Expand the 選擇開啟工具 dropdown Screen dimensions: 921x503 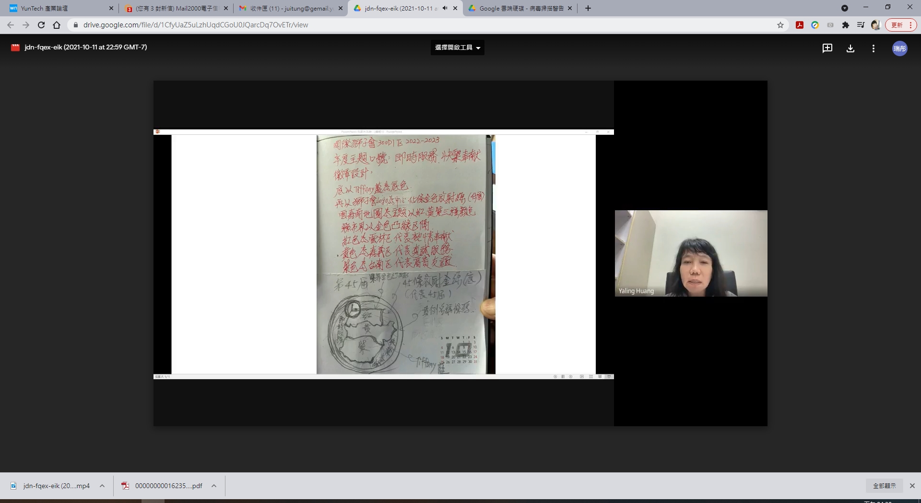point(457,48)
